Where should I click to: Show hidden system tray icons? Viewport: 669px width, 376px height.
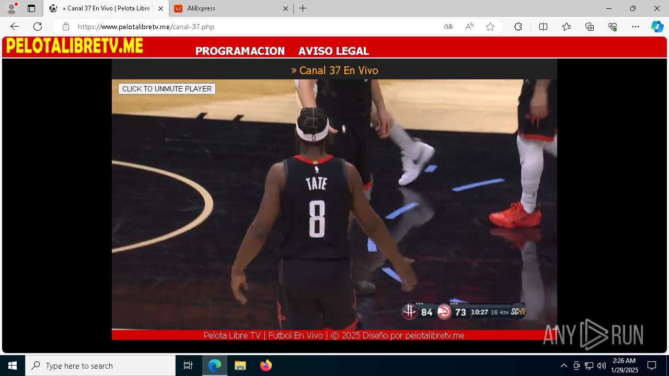[x=563, y=366]
